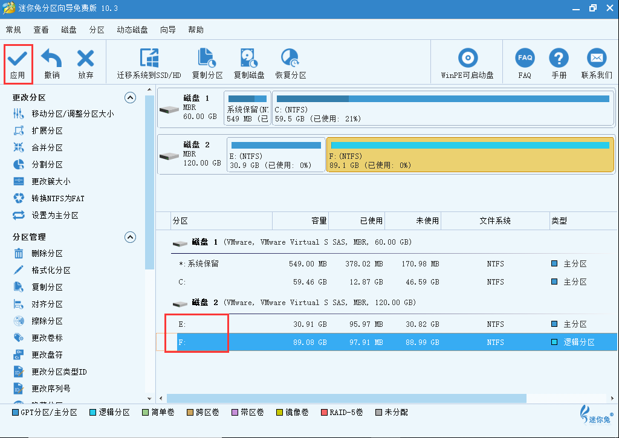Choose 删除分区 delete partition action
The width and height of the screenshot is (619, 438).
click(38, 253)
